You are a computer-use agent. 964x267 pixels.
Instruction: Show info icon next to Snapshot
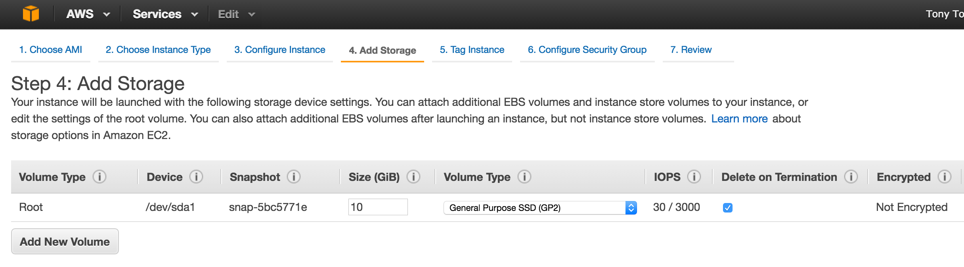pyautogui.click(x=294, y=177)
